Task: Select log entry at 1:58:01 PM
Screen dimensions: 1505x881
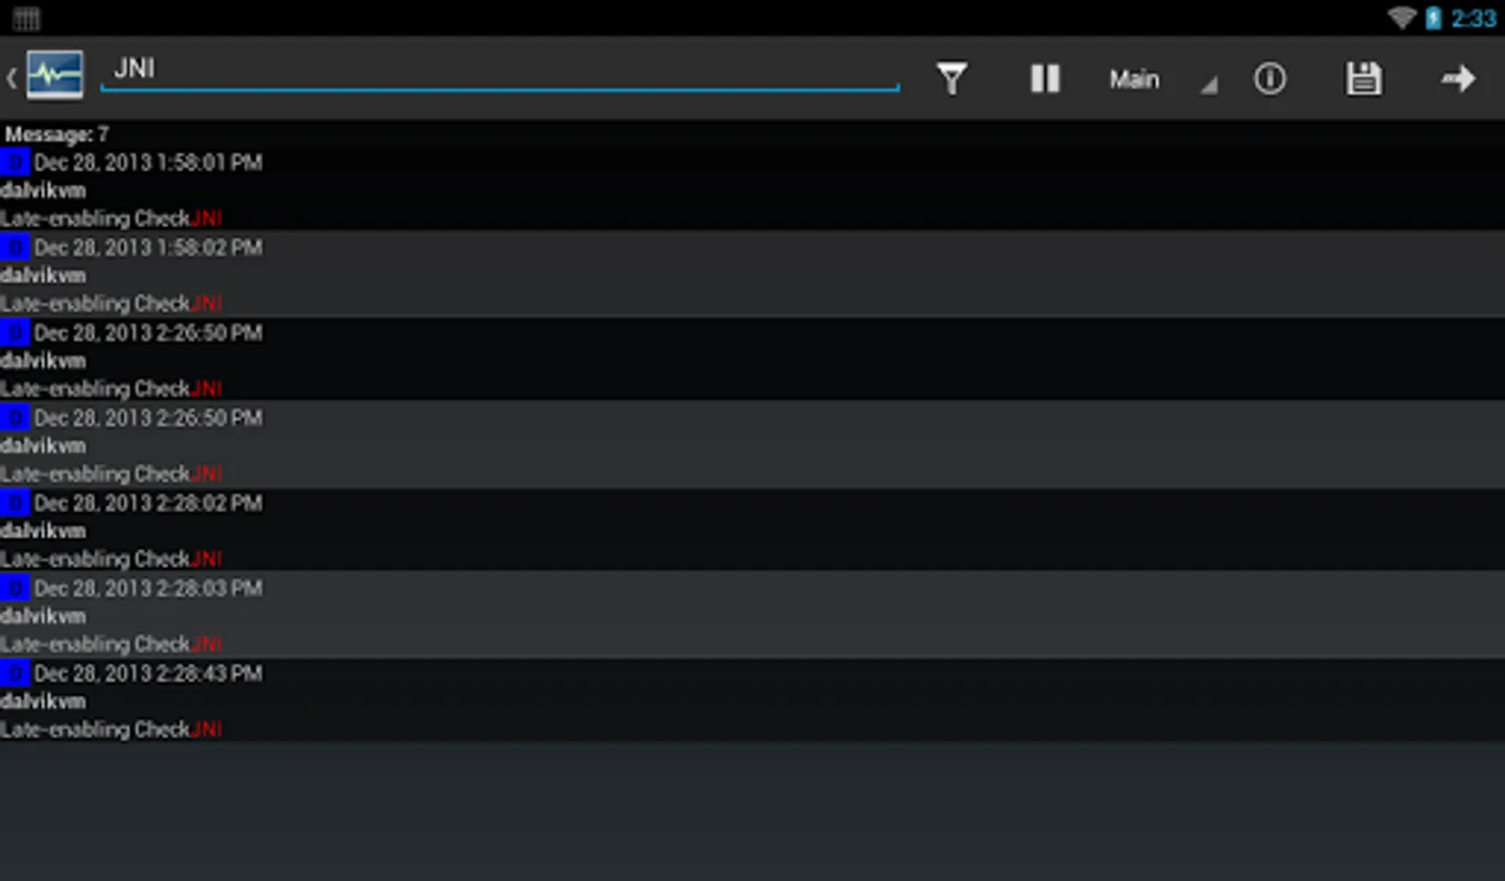Action: pyautogui.click(x=752, y=189)
